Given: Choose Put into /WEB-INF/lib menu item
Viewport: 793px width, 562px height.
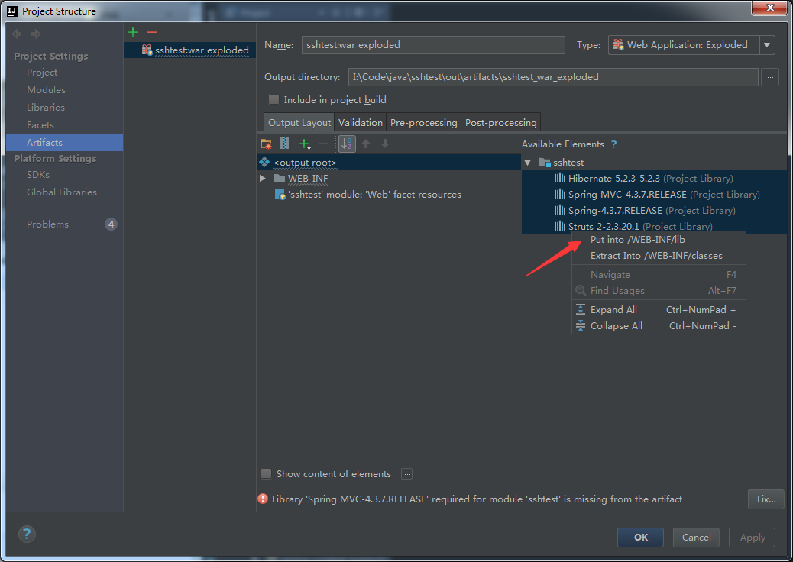Looking at the screenshot, I should [x=637, y=240].
